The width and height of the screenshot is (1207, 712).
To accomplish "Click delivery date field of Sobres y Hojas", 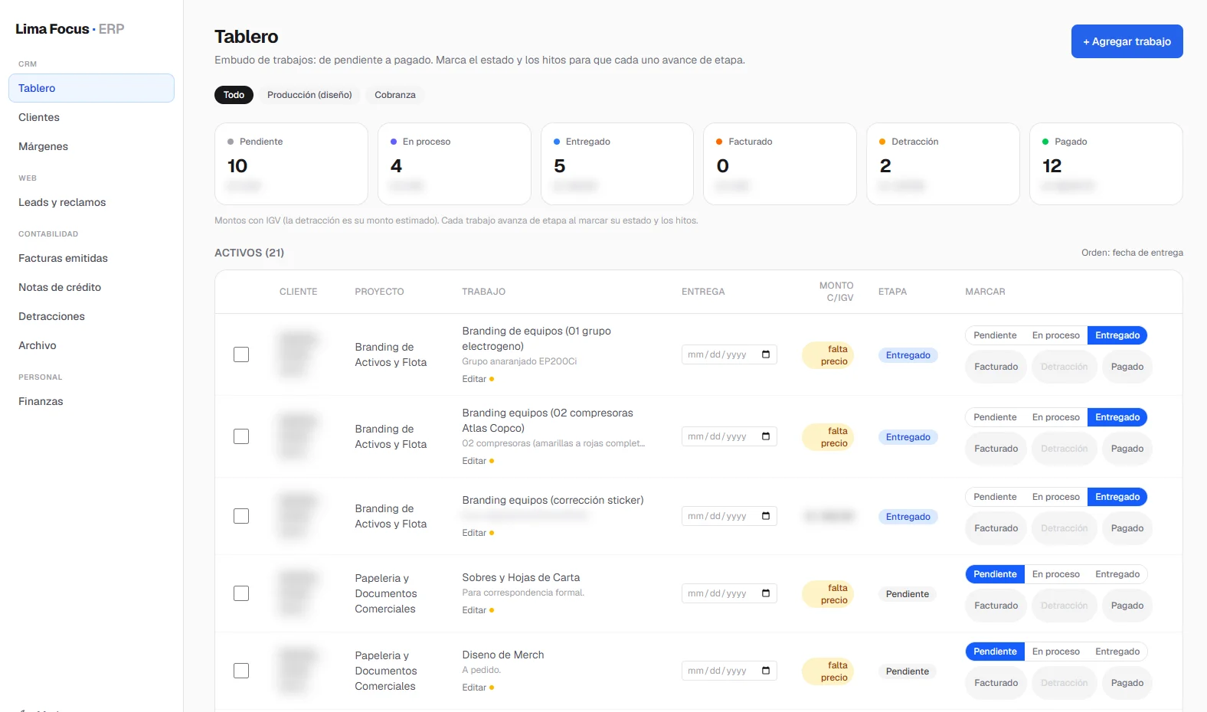I will pos(729,593).
